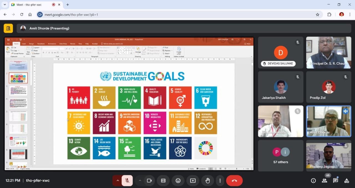Click Create a PDF in shared PowerPoint
This screenshot has width=355, height=188.
(x=179, y=50)
